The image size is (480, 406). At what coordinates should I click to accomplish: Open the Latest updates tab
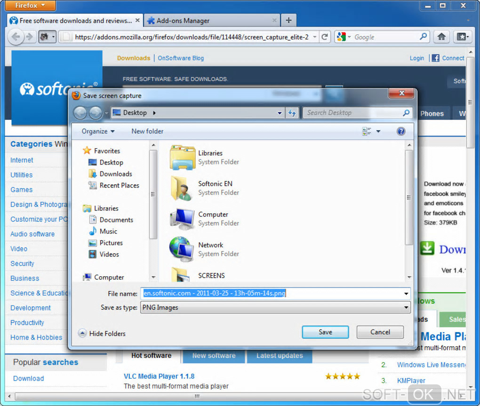(x=280, y=356)
